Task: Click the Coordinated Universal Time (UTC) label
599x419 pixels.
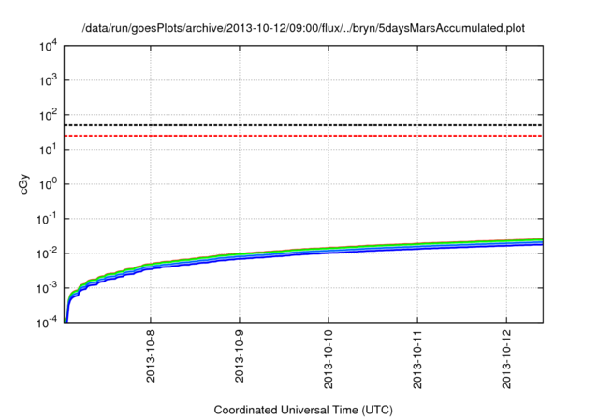Action: point(303,411)
